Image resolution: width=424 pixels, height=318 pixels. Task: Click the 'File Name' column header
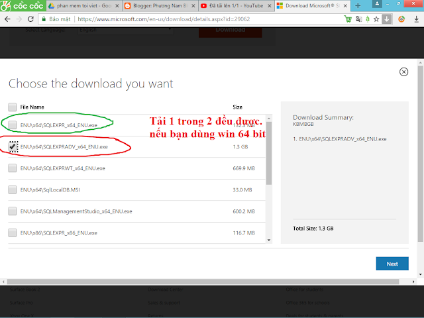[x=32, y=107]
